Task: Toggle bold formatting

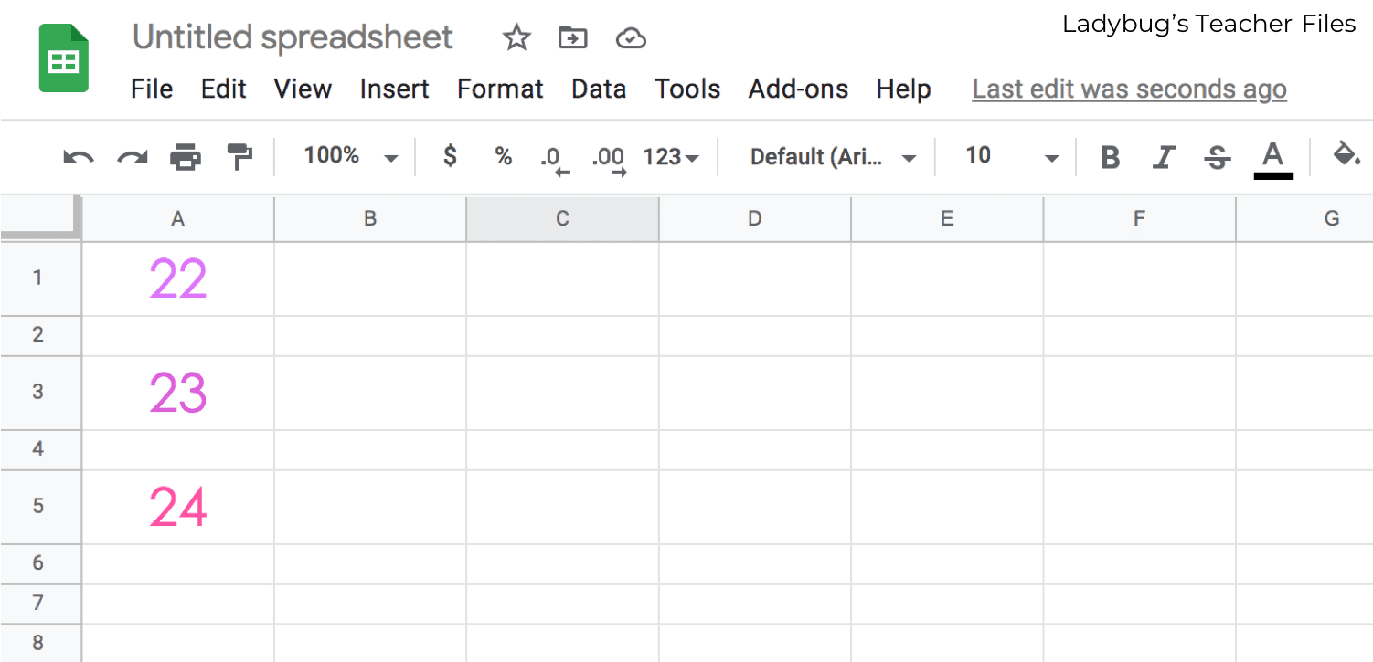Action: [1110, 157]
